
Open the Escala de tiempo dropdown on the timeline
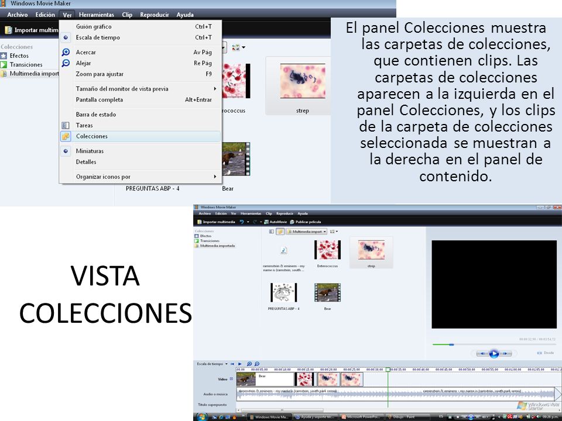[212, 364]
